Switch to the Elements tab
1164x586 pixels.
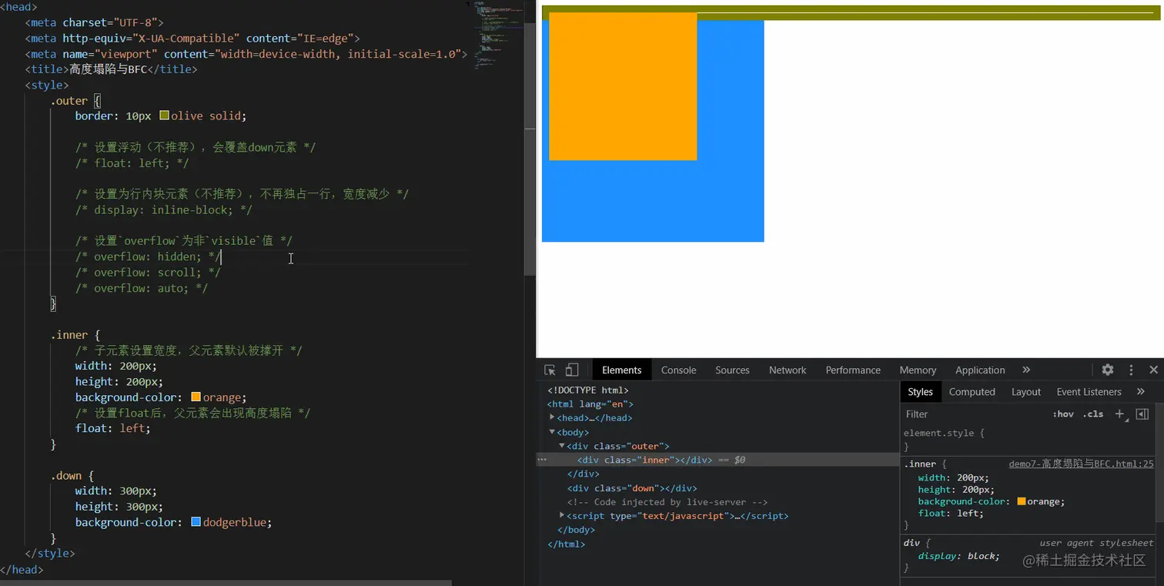622,370
